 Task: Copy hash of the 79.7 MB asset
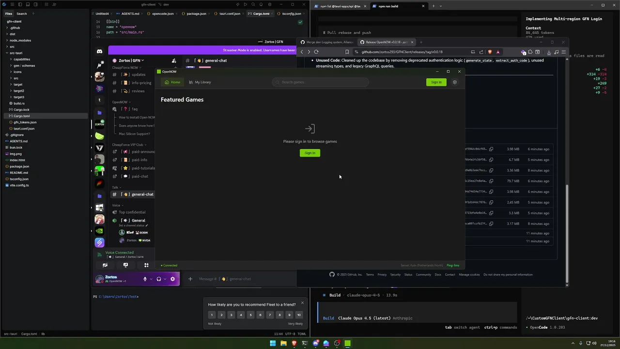[x=491, y=181]
